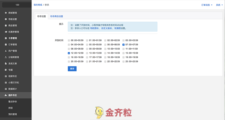The image size is (225, 120).
Task: Click the 分销商管理 hierarchy icon
Action: 6,57
